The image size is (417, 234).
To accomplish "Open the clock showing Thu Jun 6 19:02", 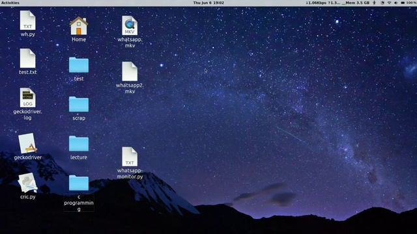I will (208, 3).
